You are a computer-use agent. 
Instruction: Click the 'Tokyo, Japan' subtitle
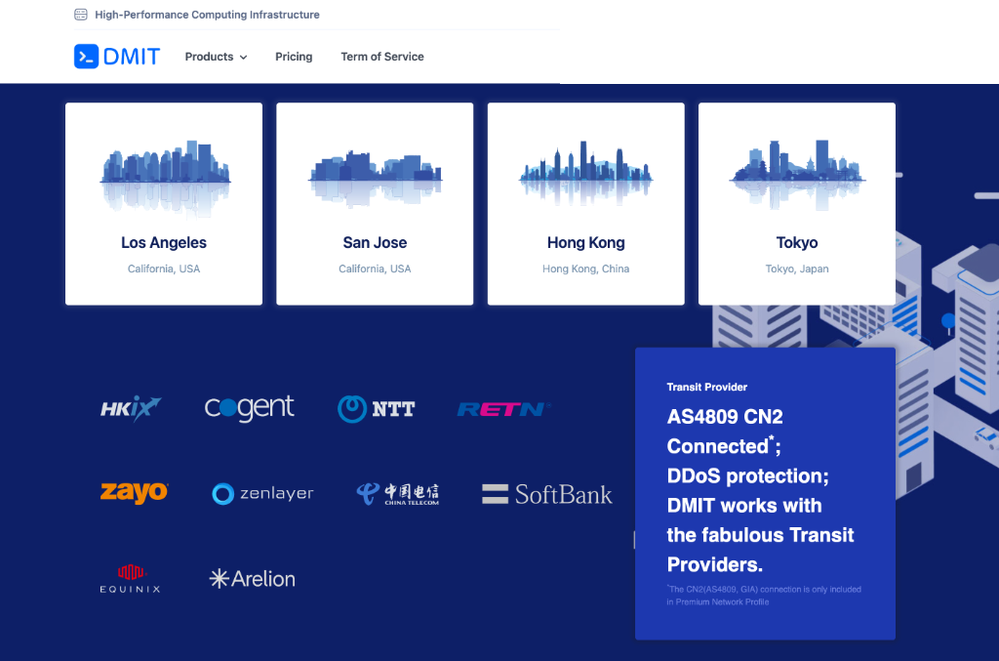click(797, 269)
